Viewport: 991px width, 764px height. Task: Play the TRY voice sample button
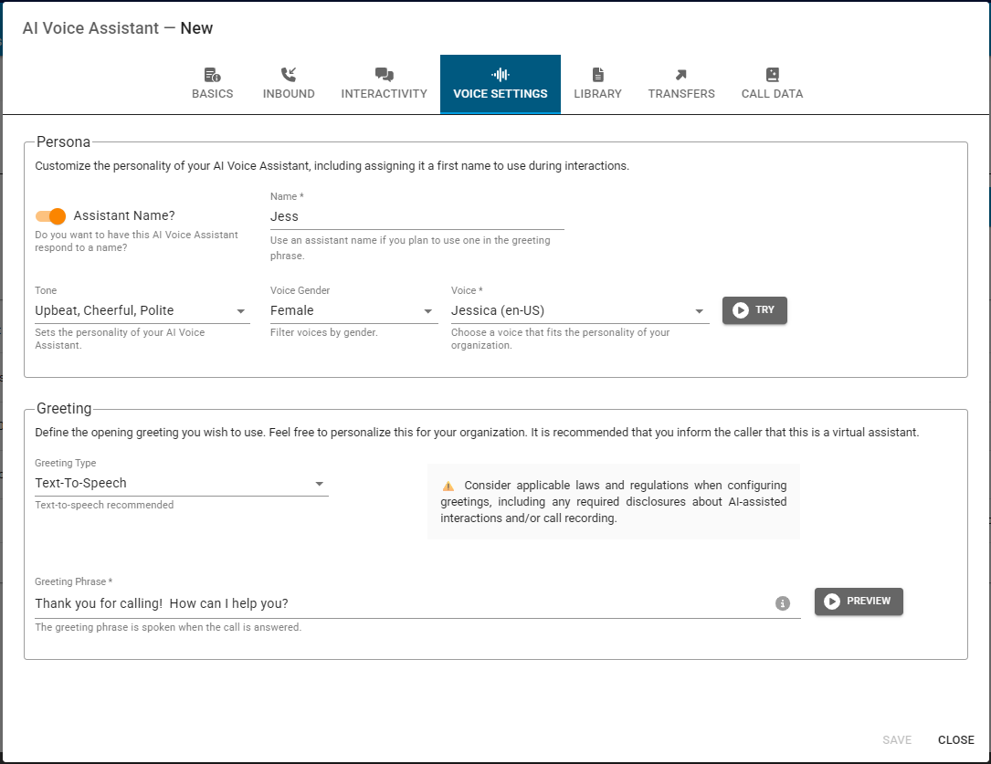[x=754, y=310]
